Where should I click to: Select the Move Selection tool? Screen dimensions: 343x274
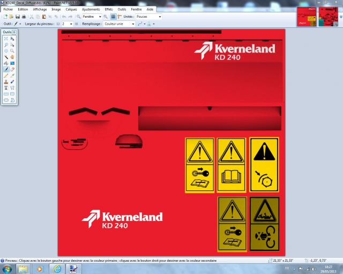pos(12,45)
